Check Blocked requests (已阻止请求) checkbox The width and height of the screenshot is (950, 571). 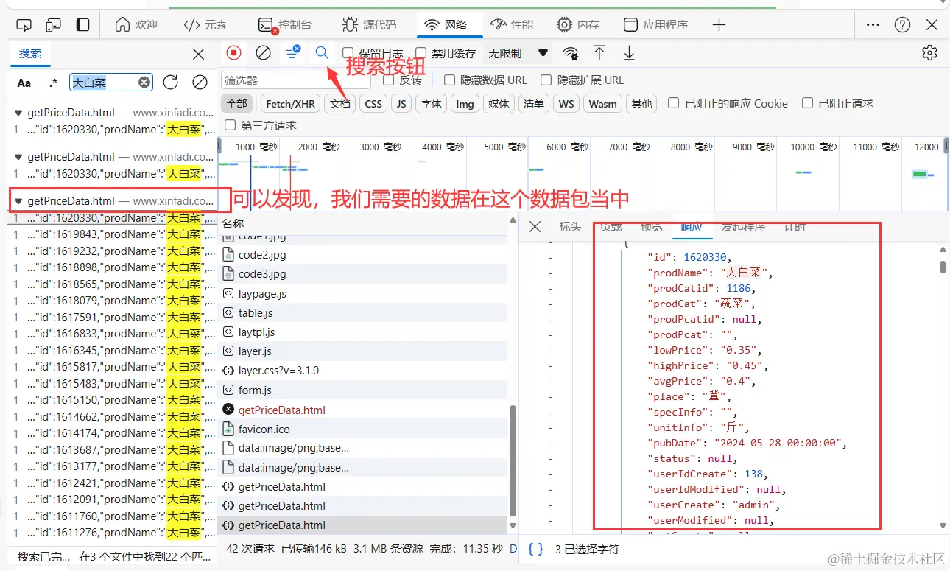(807, 103)
